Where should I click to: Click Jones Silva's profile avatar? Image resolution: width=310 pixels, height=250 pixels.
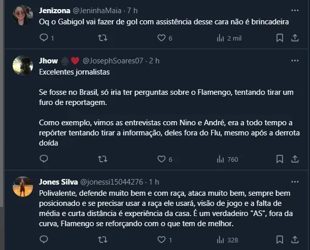click(x=23, y=187)
